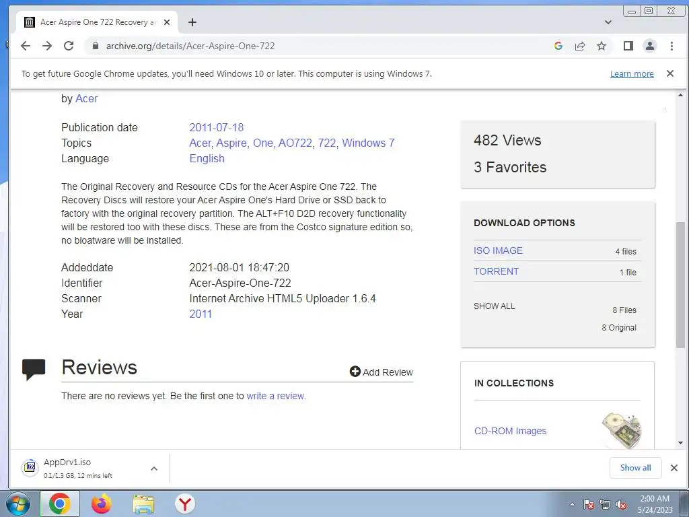This screenshot has width=689, height=517.
Task: Open the Windows Start menu
Action: (18, 504)
